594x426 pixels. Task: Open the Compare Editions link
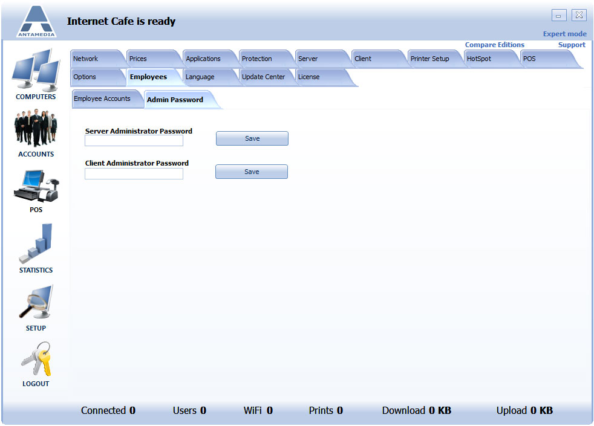point(494,45)
